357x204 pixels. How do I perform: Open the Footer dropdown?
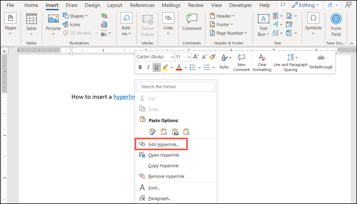pos(221,24)
